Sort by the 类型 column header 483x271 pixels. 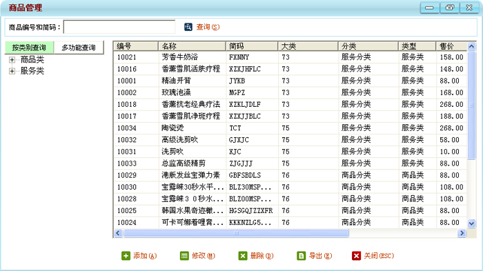click(x=417, y=46)
